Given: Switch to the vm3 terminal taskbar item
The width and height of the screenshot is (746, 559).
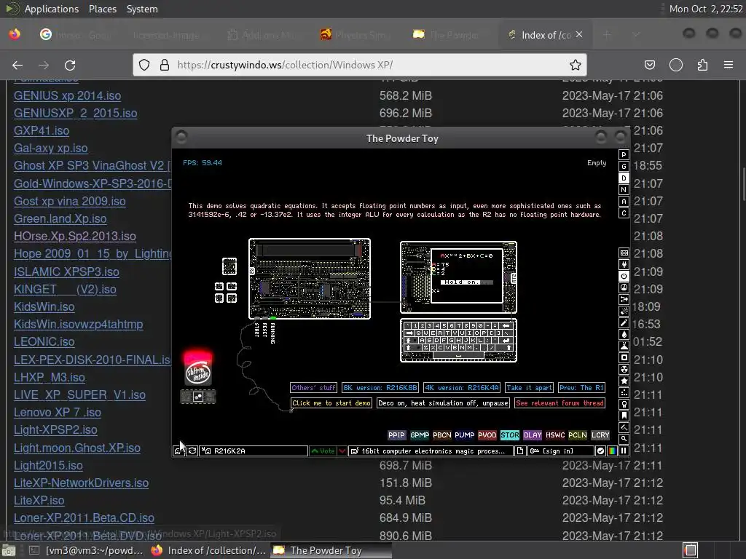Looking at the screenshot, I should [x=86, y=550].
